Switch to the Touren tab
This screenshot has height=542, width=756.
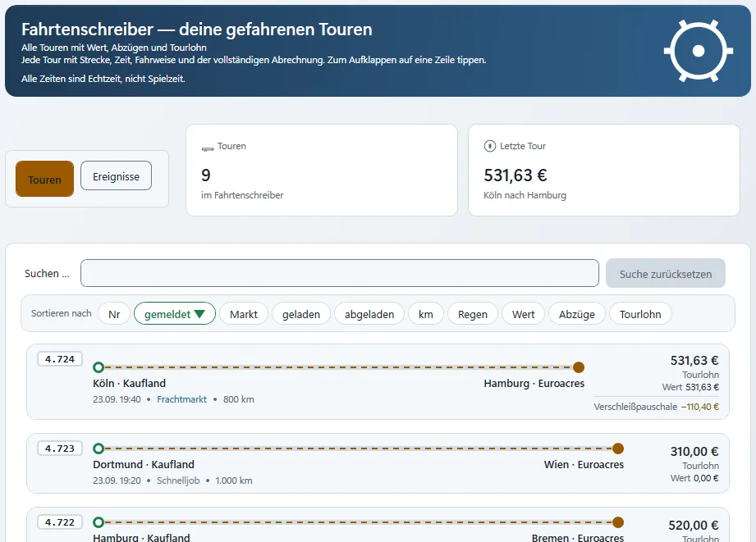click(x=45, y=179)
